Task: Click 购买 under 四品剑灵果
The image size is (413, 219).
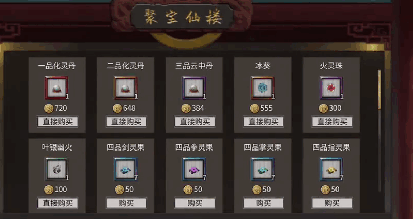Action: tap(126, 203)
